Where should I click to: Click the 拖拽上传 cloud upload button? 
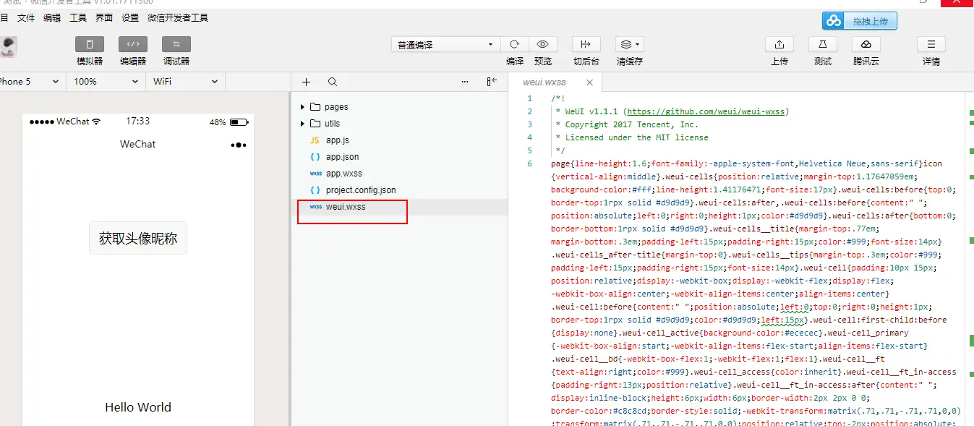click(x=860, y=21)
